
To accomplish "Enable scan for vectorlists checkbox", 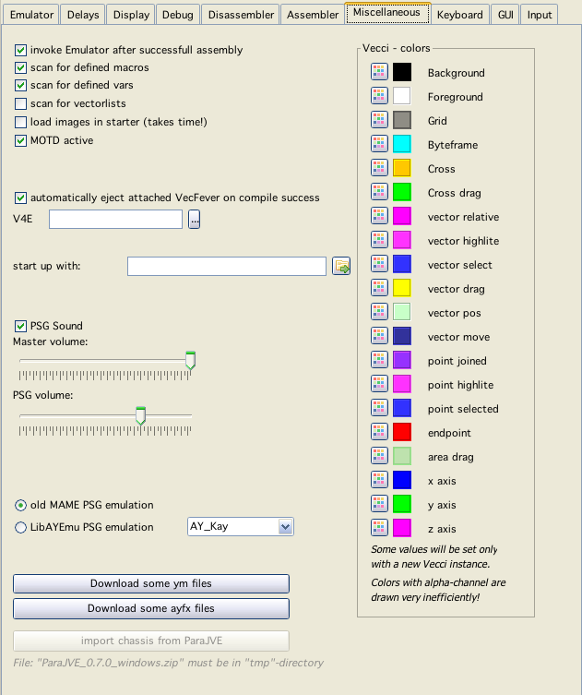I will click(x=21, y=104).
